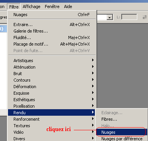Open the Affichage menu
Viewport: 148px width, 141px height.
pos(31,7)
